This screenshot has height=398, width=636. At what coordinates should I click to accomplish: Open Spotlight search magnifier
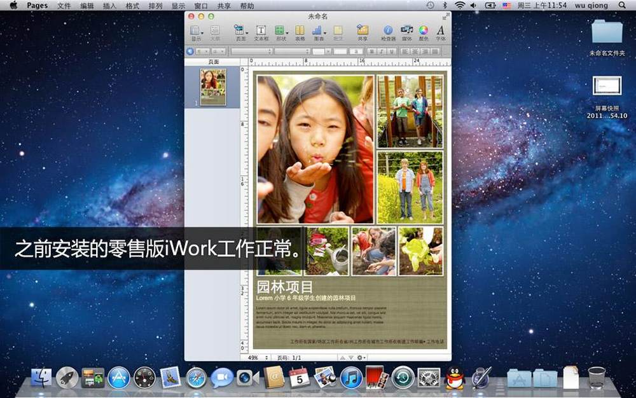click(622, 5)
